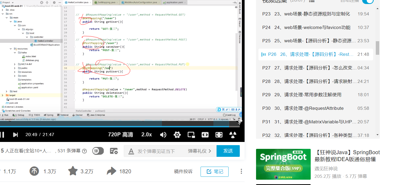Open the player settings gear
The height and width of the screenshot is (185, 399).
(177, 135)
